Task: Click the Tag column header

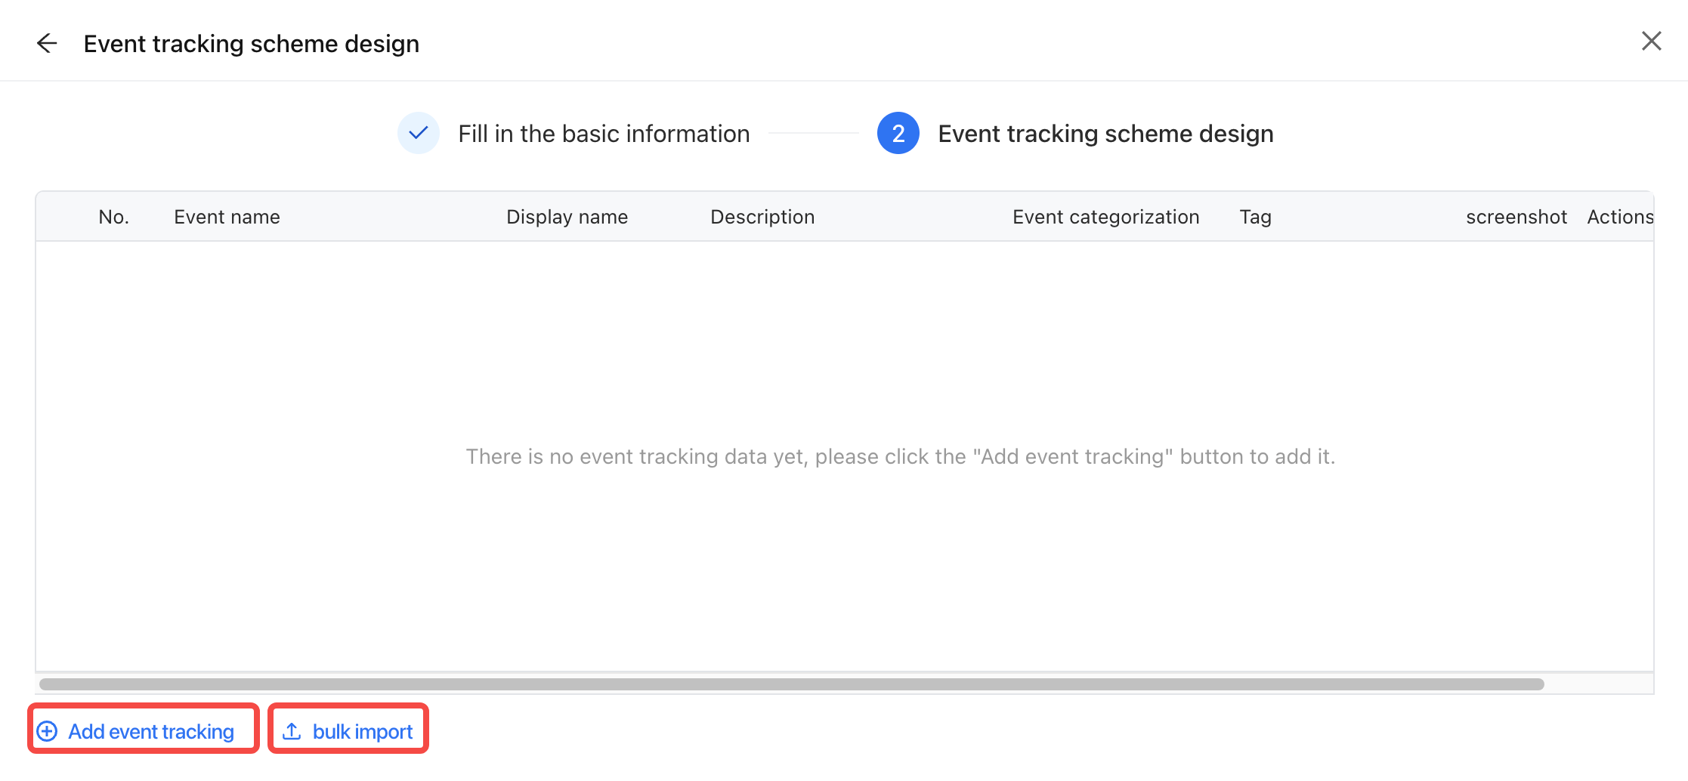Action: click(x=1255, y=217)
